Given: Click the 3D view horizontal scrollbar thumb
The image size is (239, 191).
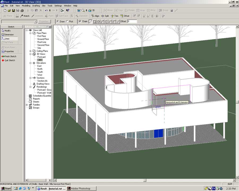Looking at the screenshot, I should pos(145,180).
